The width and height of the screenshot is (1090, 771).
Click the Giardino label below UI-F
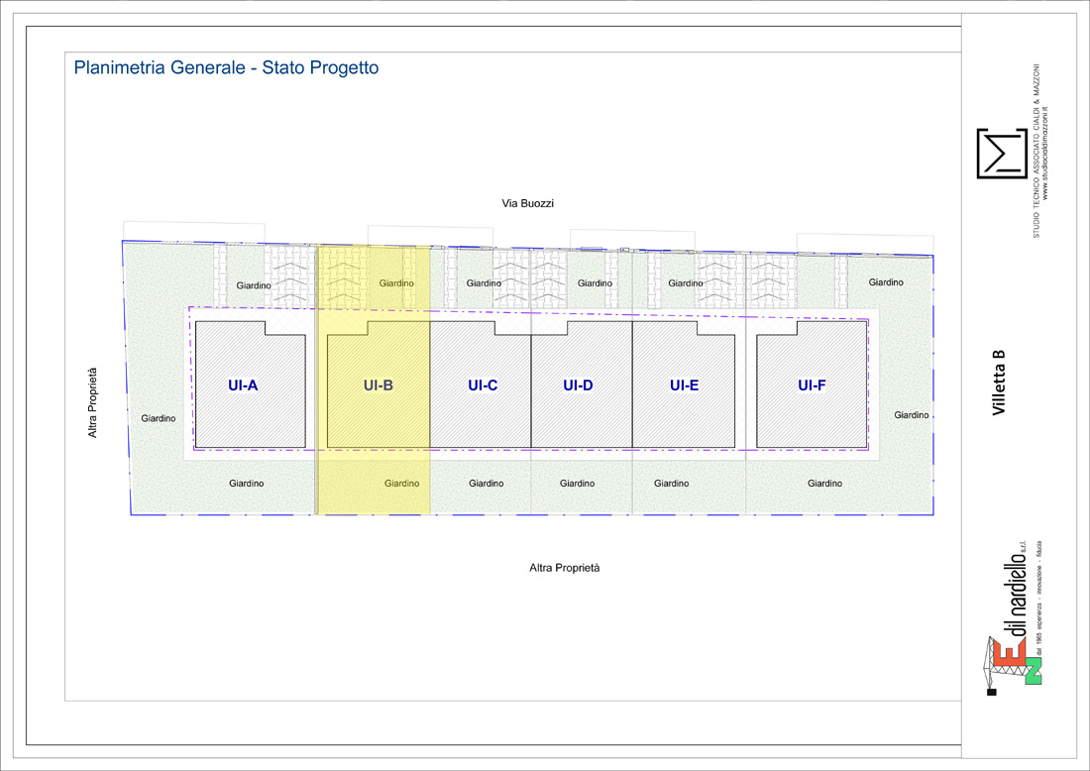824,484
